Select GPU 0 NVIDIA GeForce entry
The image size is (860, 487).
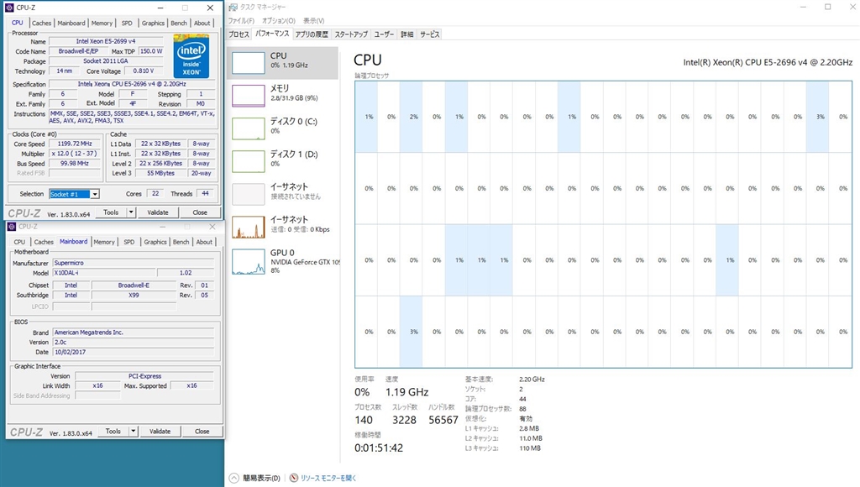click(x=282, y=260)
